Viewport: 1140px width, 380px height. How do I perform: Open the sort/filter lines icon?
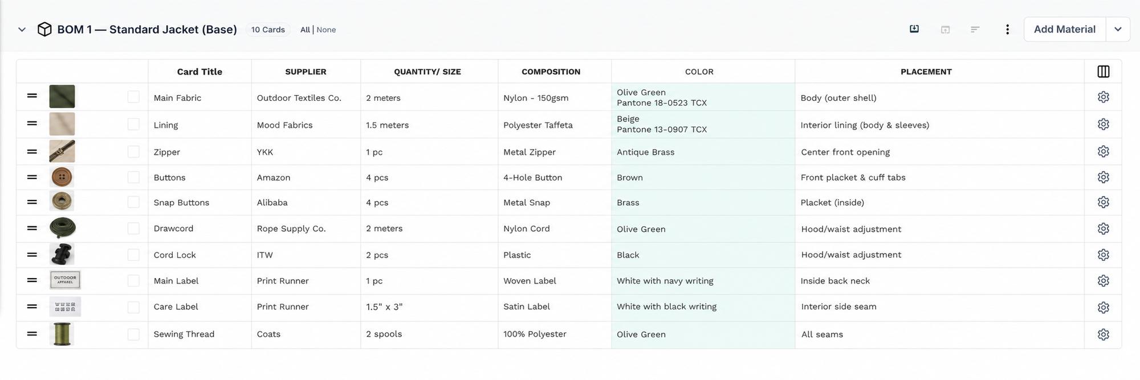pyautogui.click(x=975, y=30)
